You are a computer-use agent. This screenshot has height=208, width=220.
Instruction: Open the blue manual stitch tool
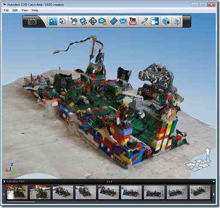point(155,21)
